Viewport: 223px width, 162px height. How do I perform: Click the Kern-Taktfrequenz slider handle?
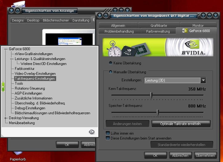[151, 95]
